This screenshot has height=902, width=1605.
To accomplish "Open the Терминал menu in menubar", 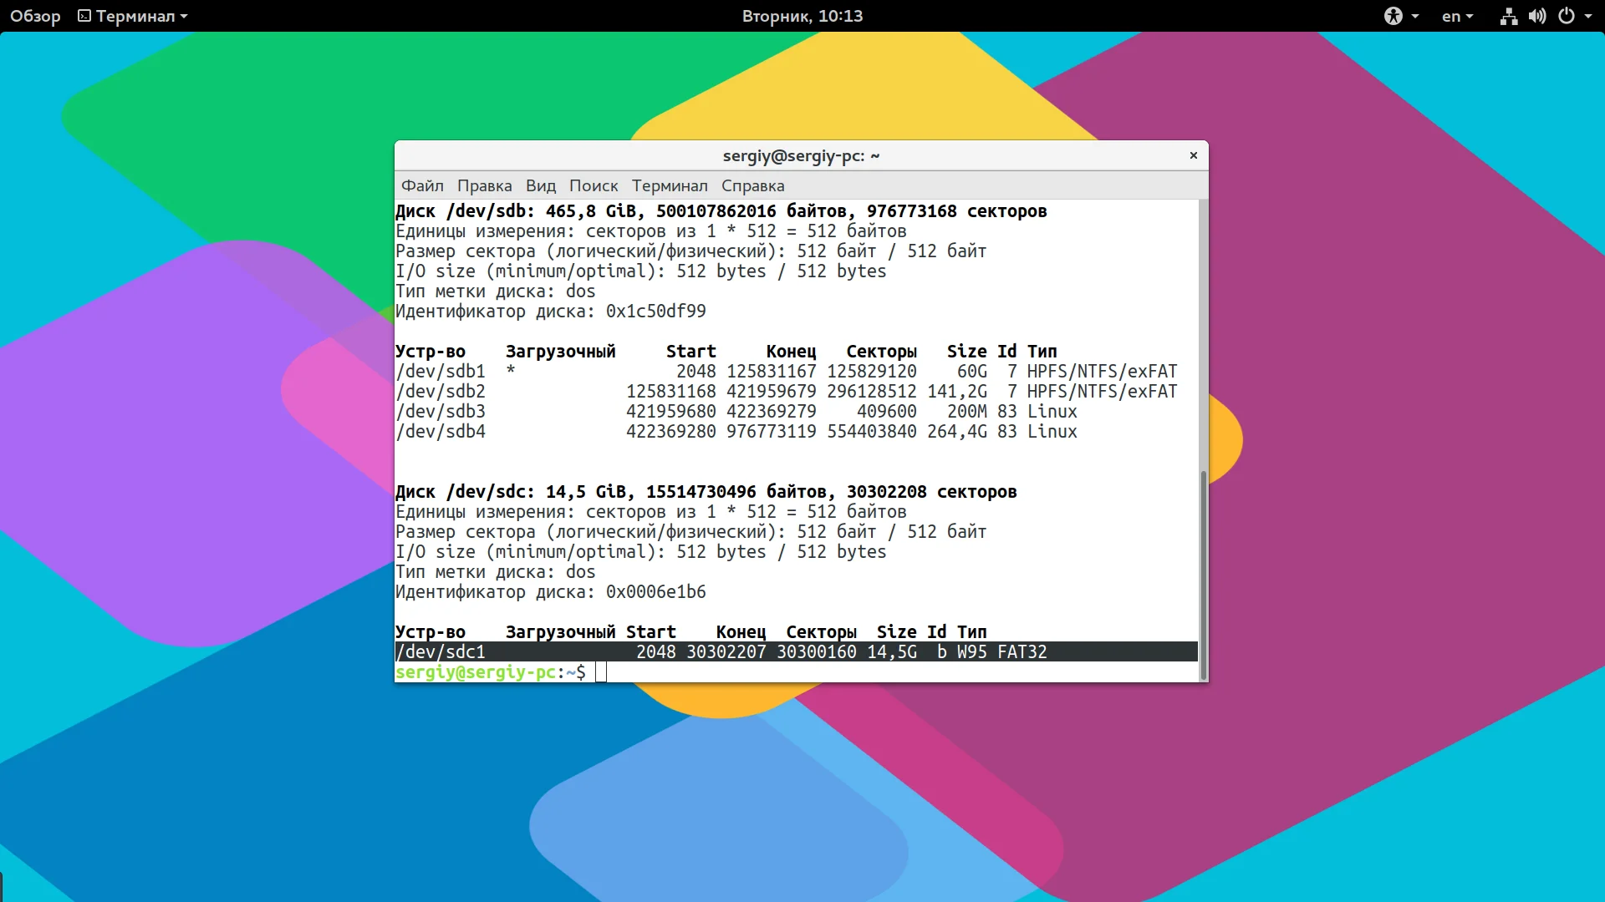I will point(670,185).
